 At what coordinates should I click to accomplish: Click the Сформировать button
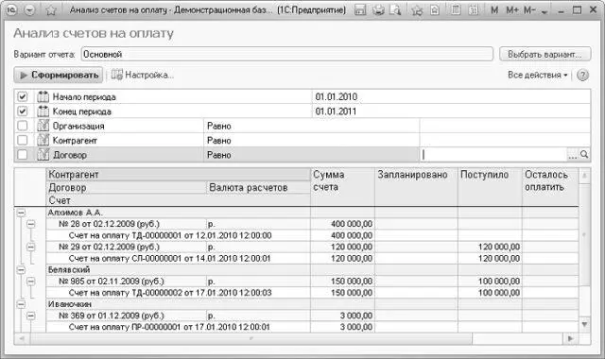(59, 75)
